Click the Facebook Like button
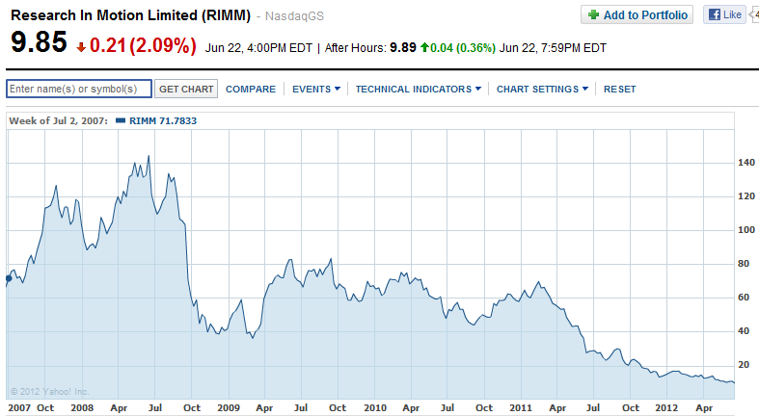 (724, 14)
